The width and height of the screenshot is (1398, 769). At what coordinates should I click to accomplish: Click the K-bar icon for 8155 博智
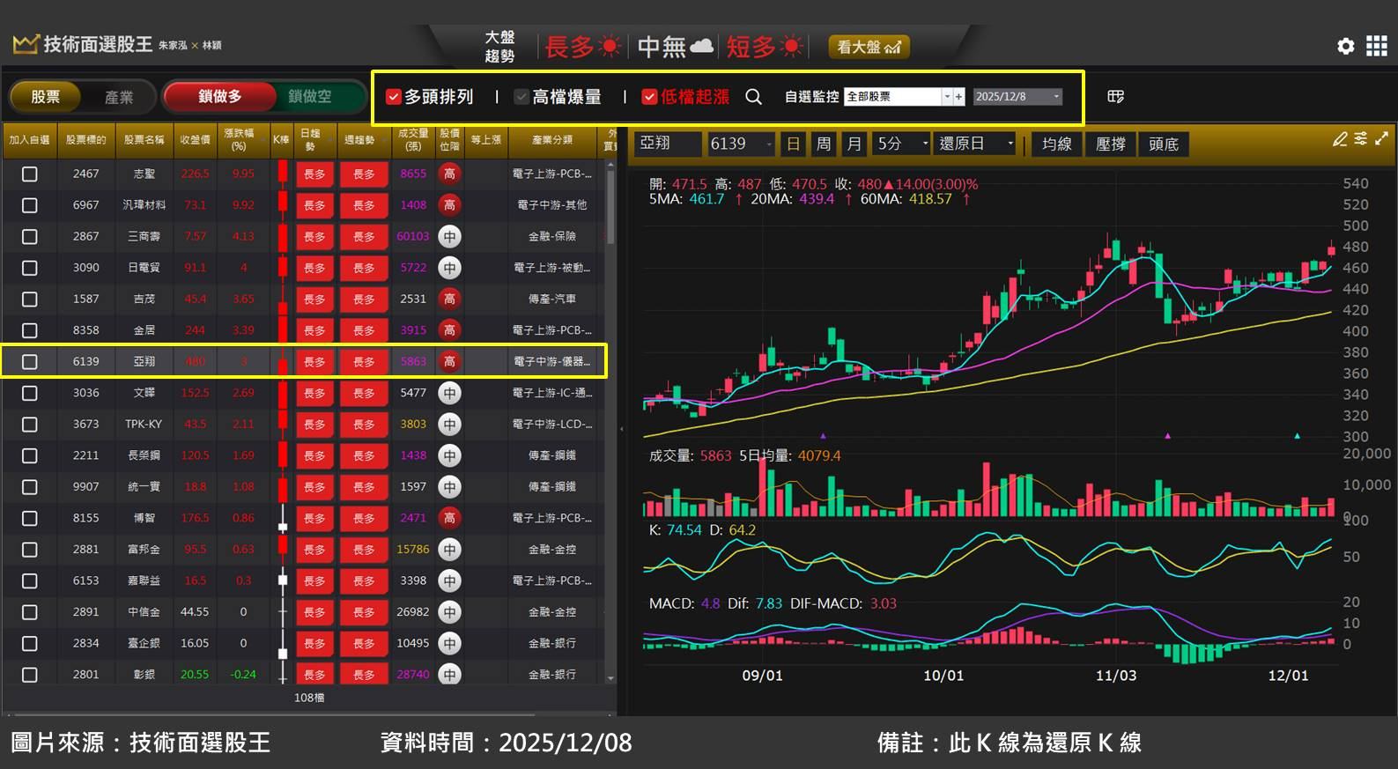pyautogui.click(x=282, y=518)
